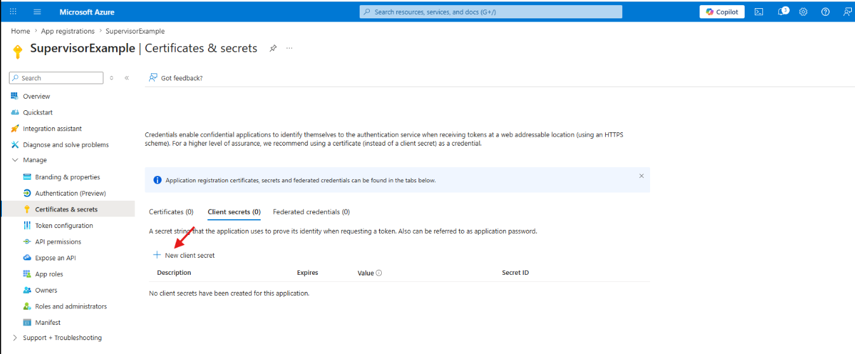Click the Quickstart cloud icon
Screen dimensions: 855x354
15,112
